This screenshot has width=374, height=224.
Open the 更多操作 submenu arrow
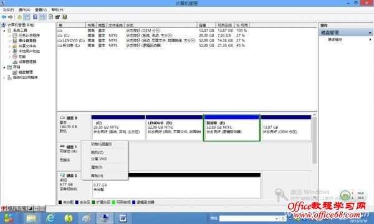[370, 40]
